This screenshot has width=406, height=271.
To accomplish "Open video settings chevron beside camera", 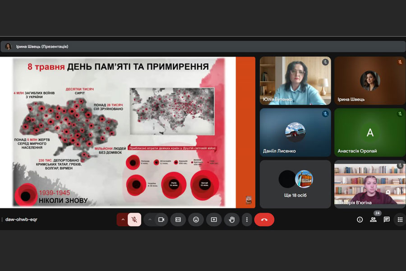I will (150, 220).
